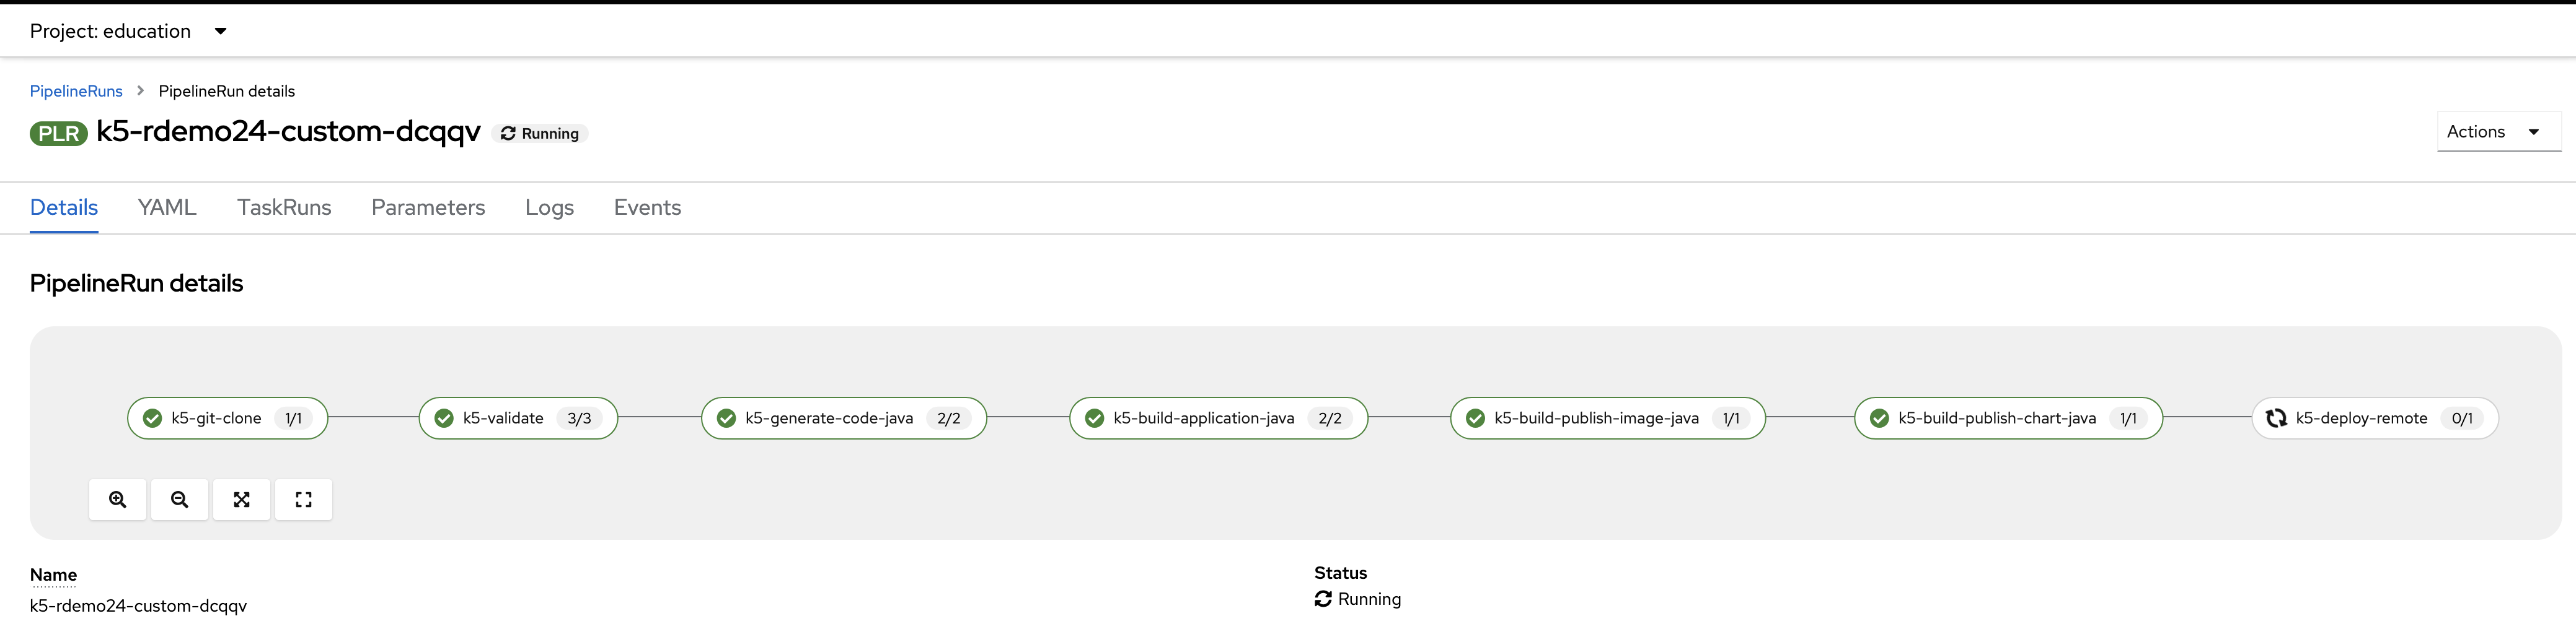Click the running spinner icon on k5-deploy-remote
This screenshot has width=2576, height=629.
coord(2277,419)
